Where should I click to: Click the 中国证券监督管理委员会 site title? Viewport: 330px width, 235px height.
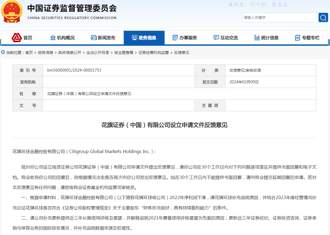pos(72,8)
